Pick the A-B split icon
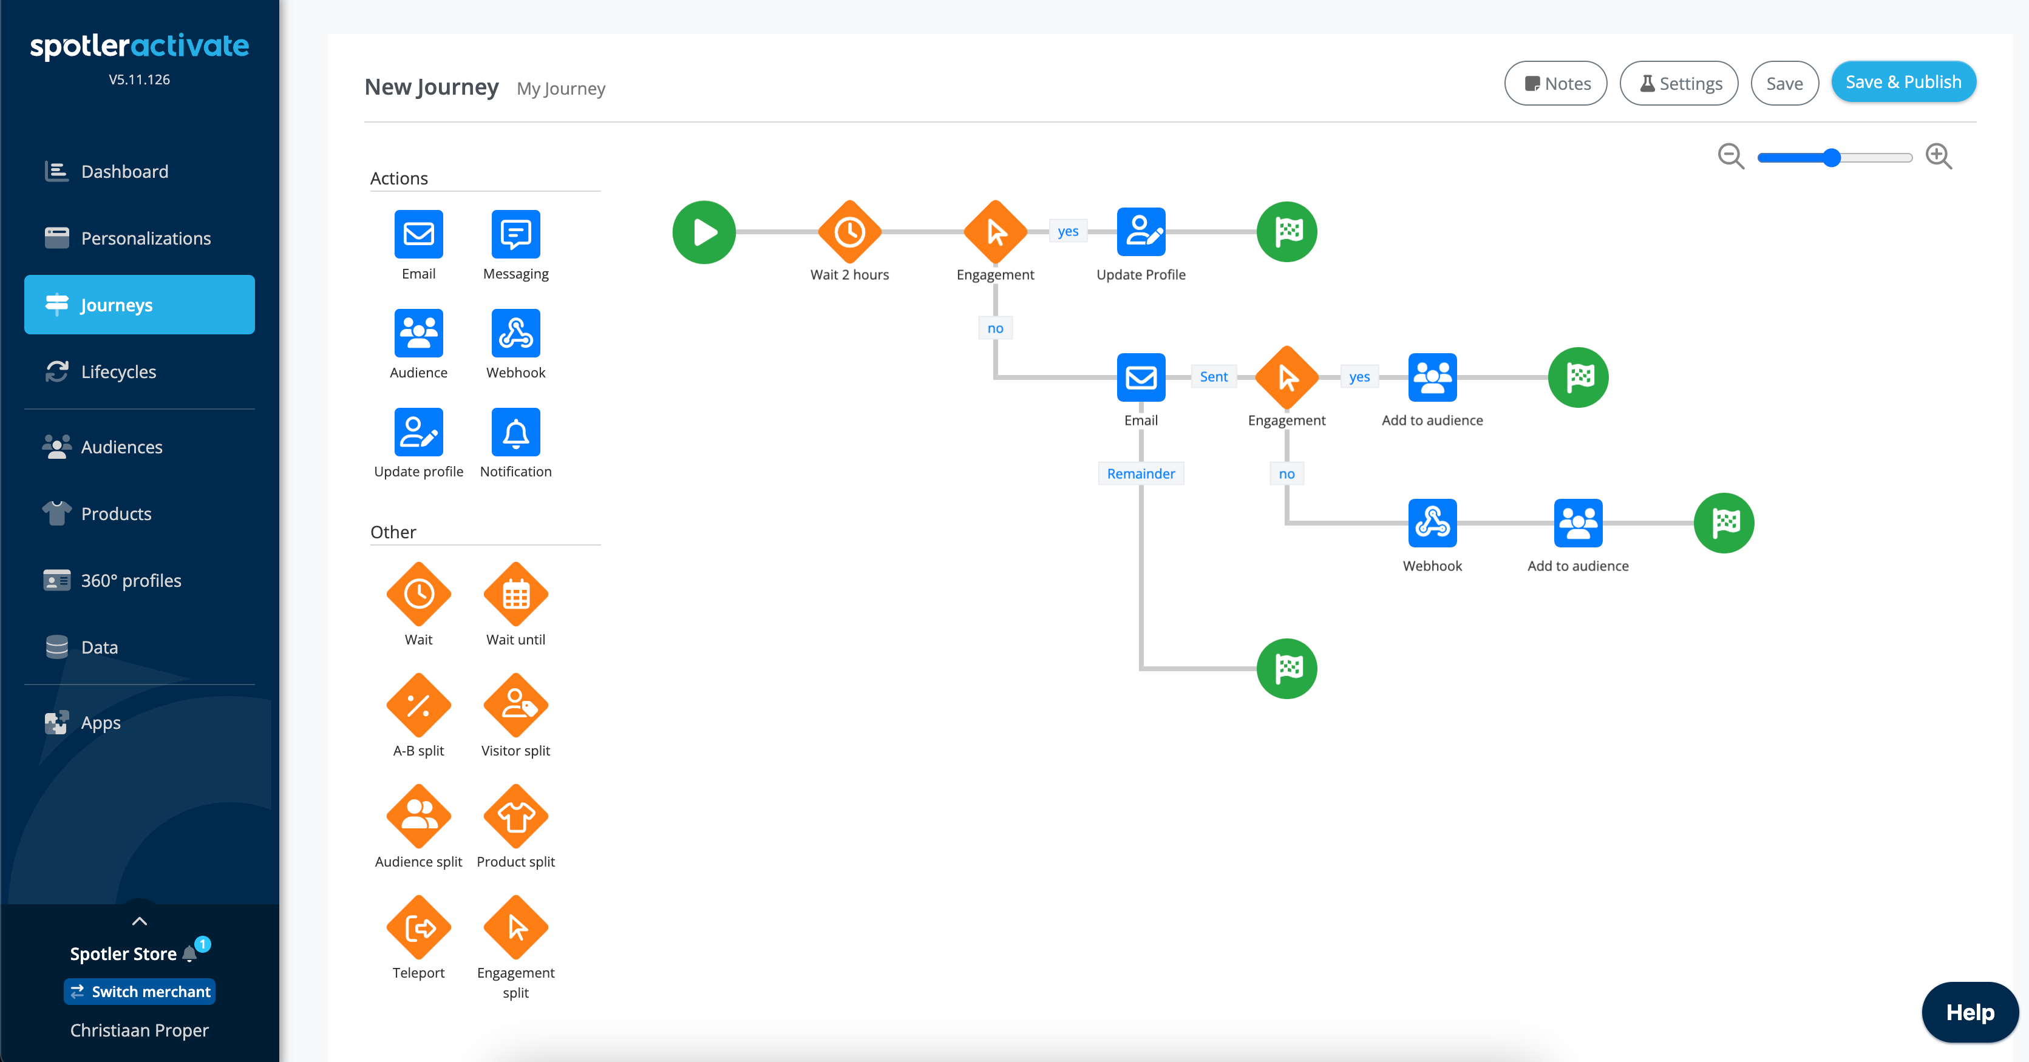 click(x=418, y=705)
